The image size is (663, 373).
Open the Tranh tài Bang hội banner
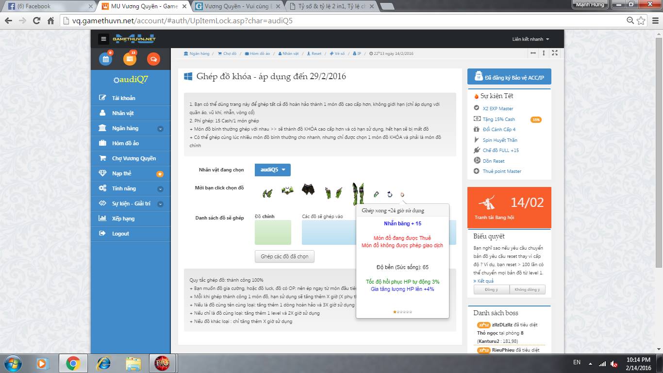pos(509,207)
